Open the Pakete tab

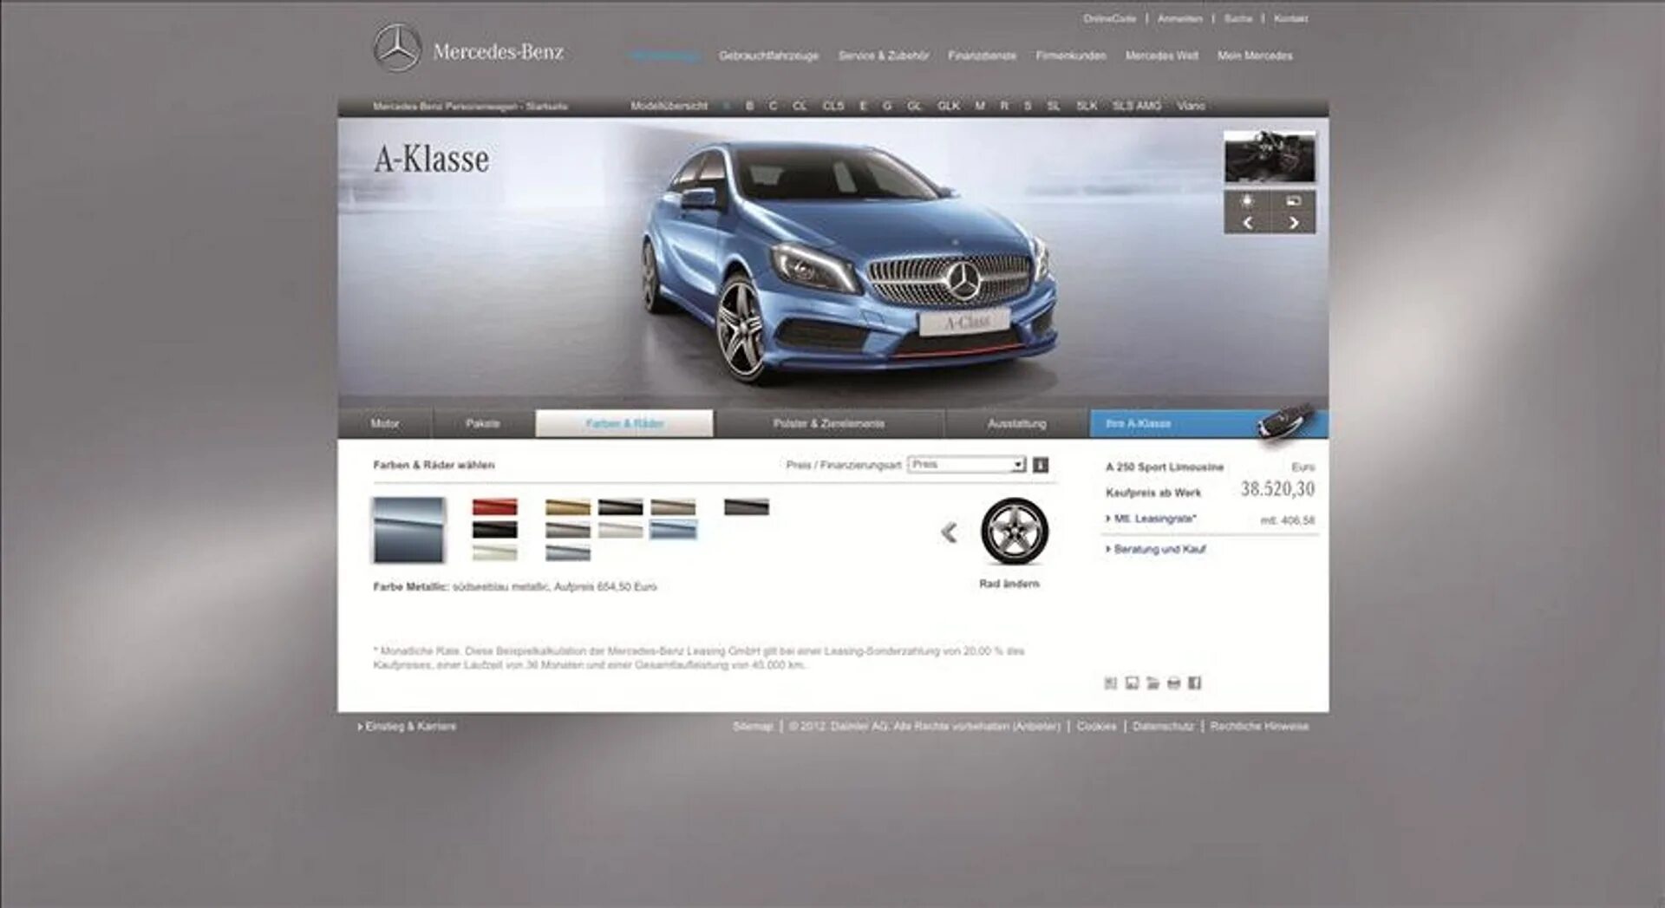[482, 424]
